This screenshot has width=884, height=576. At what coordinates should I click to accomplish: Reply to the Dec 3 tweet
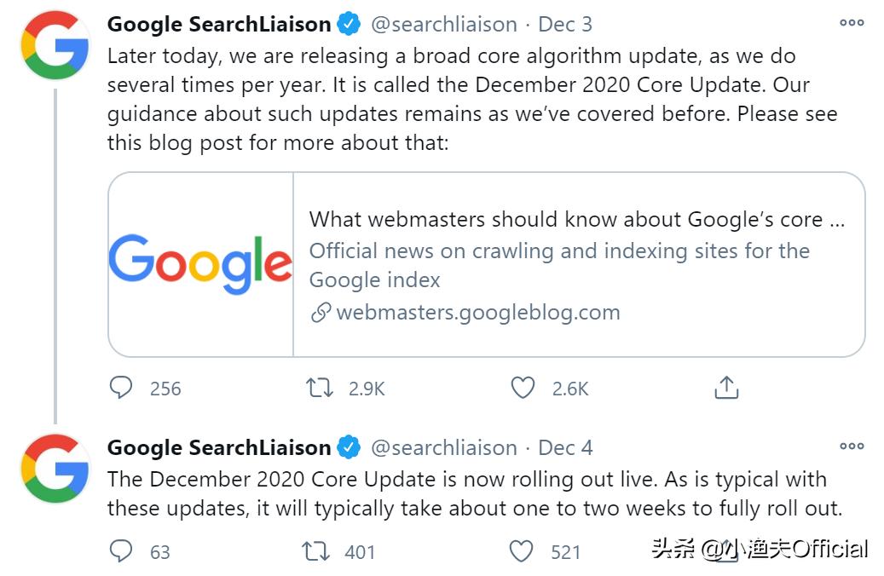click(123, 389)
